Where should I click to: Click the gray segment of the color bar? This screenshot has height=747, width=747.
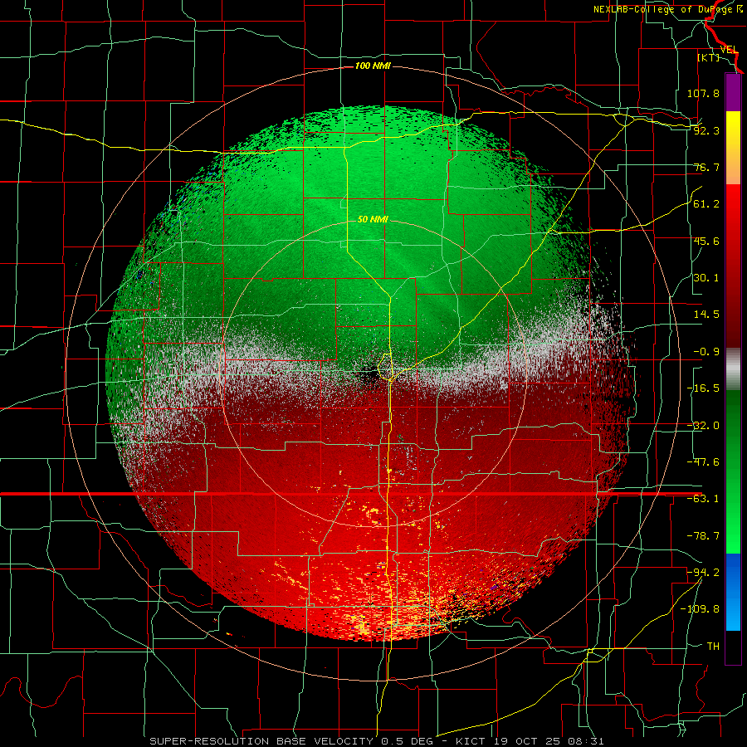point(733,369)
